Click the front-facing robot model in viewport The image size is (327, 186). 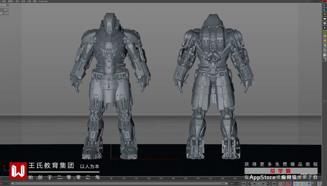tap(110, 86)
